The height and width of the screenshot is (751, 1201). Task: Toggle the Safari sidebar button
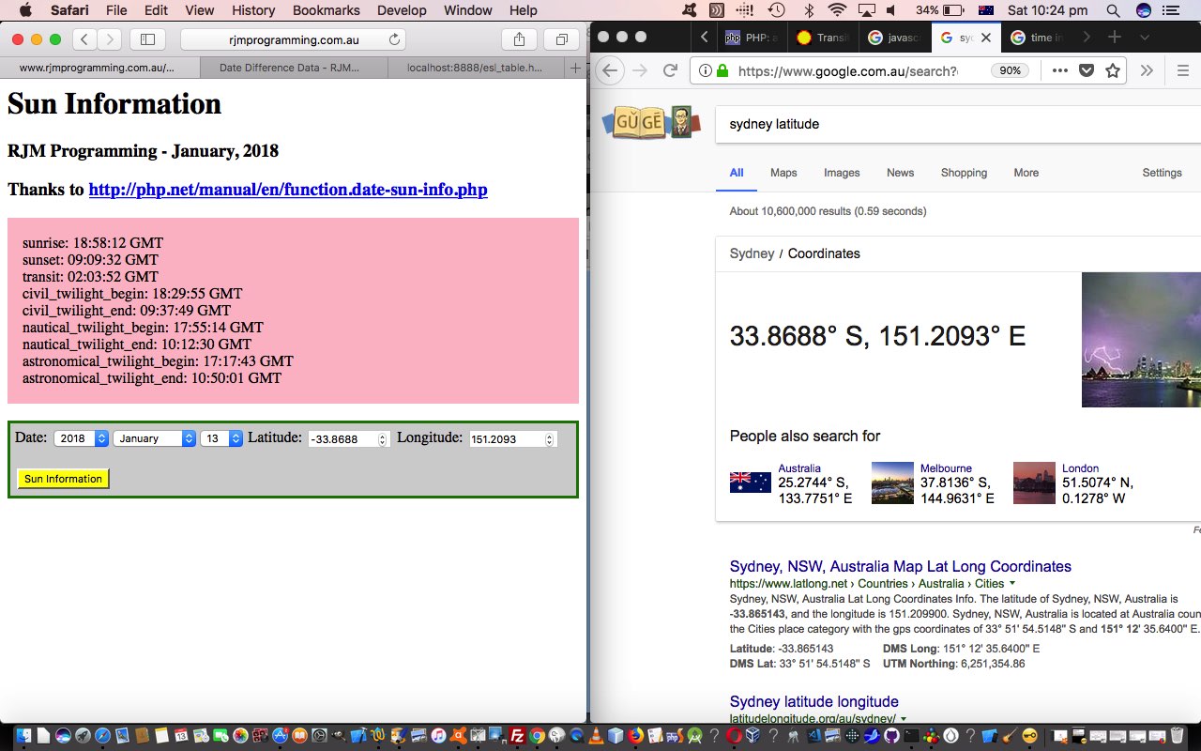147,39
